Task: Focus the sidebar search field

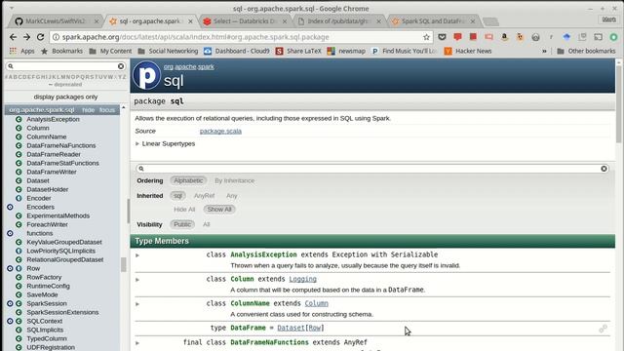Action: click(x=65, y=66)
